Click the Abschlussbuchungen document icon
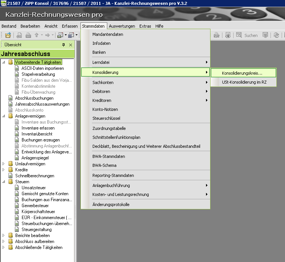Viewport: 285px width, 262px height. (10, 98)
